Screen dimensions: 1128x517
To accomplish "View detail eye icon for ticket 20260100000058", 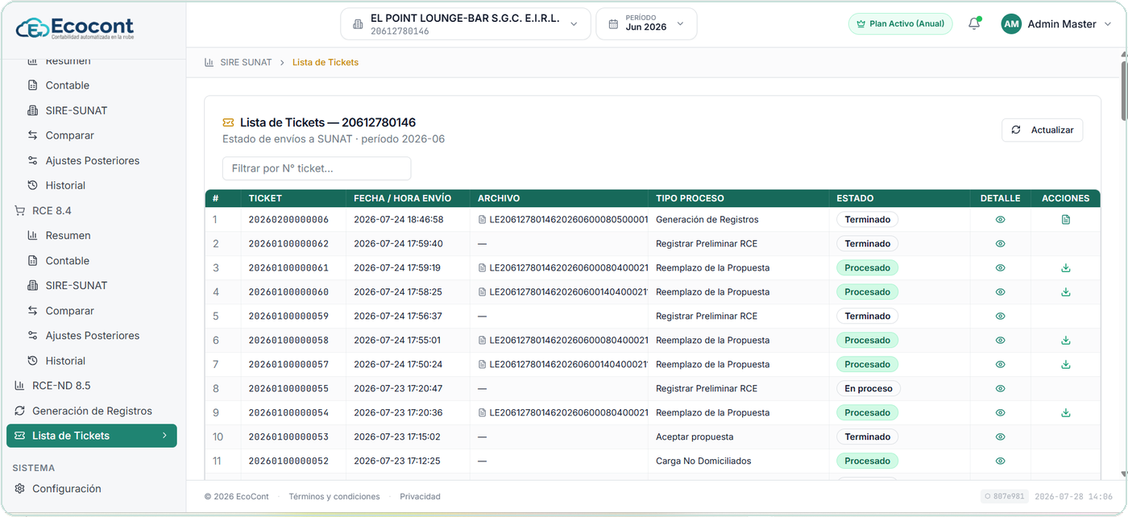I will point(1000,340).
